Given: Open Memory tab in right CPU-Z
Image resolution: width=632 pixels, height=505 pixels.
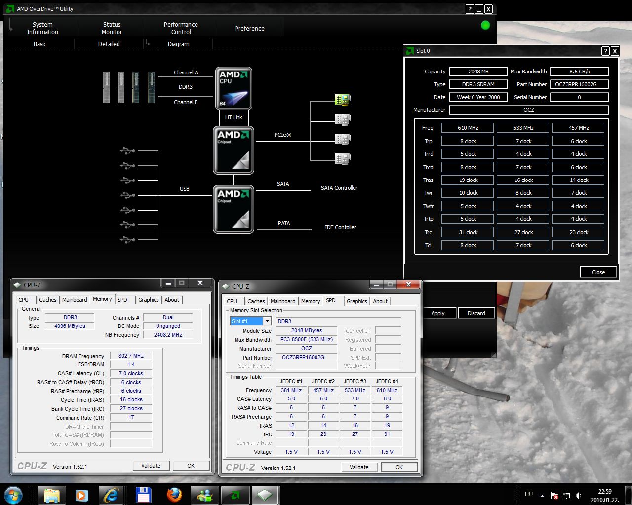Looking at the screenshot, I should [x=311, y=301].
